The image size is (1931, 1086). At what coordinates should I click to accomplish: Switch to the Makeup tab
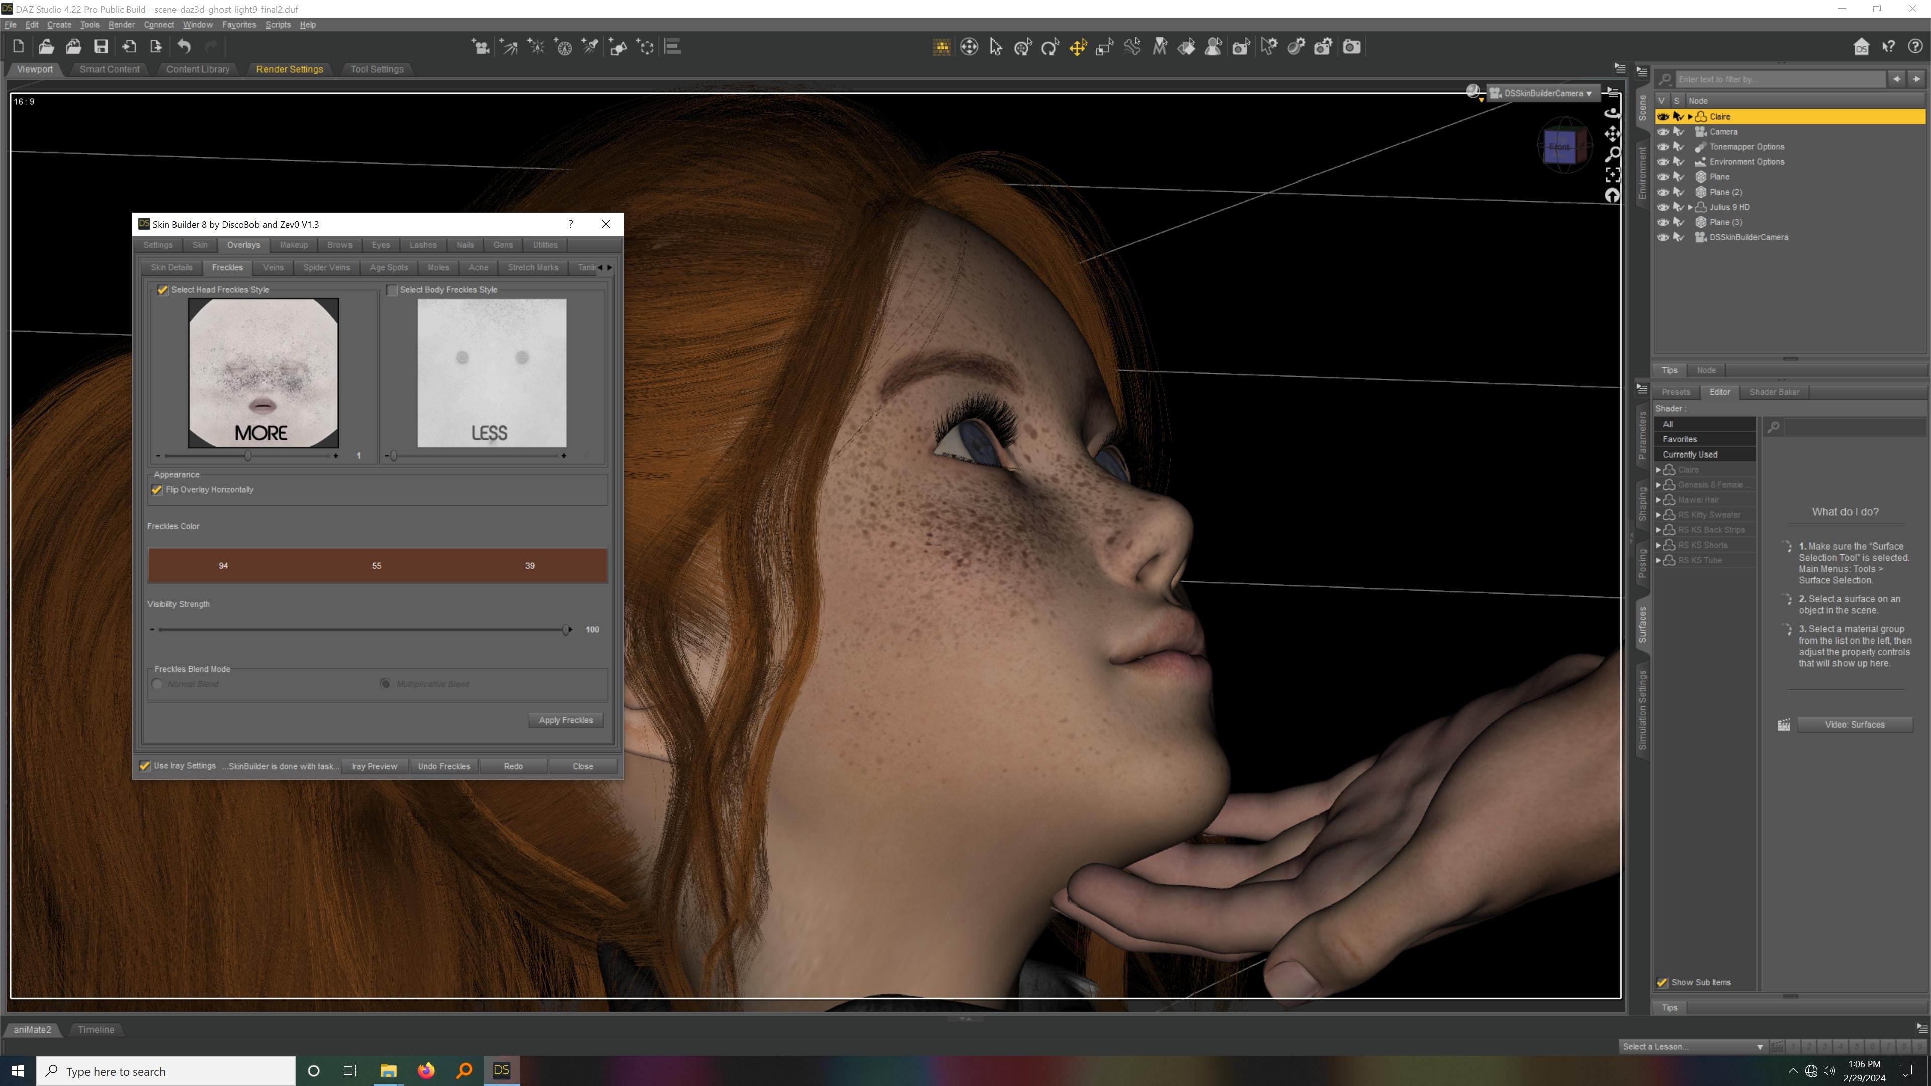click(293, 245)
